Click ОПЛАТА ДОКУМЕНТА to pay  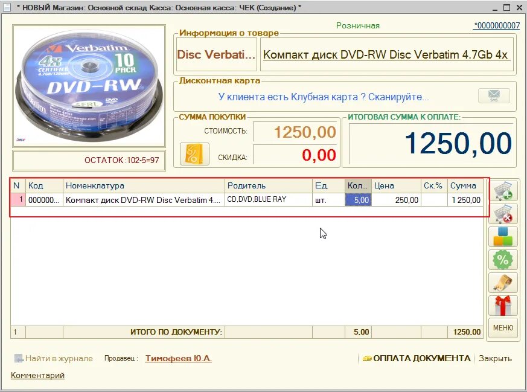click(417, 358)
